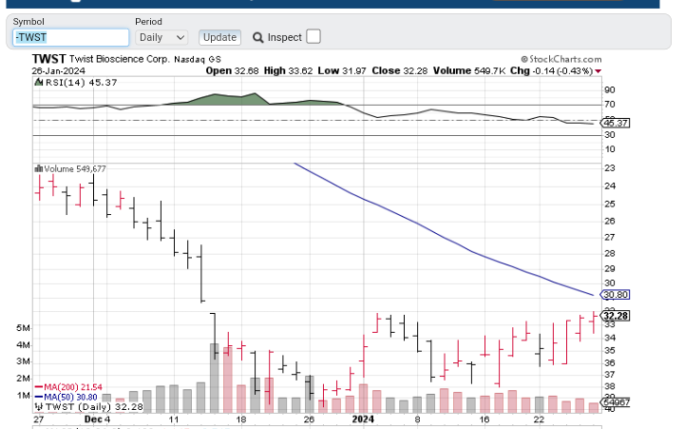This screenshot has width=684, height=429.
Task: Click the TWST ticker heading on the chart
Action: point(48,59)
